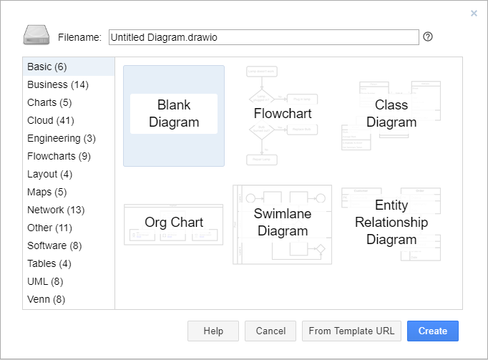Click the device storage drive icon
This screenshot has height=360, width=488.
click(36, 35)
